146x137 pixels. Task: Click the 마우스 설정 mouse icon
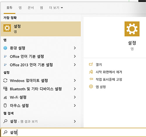5,106
